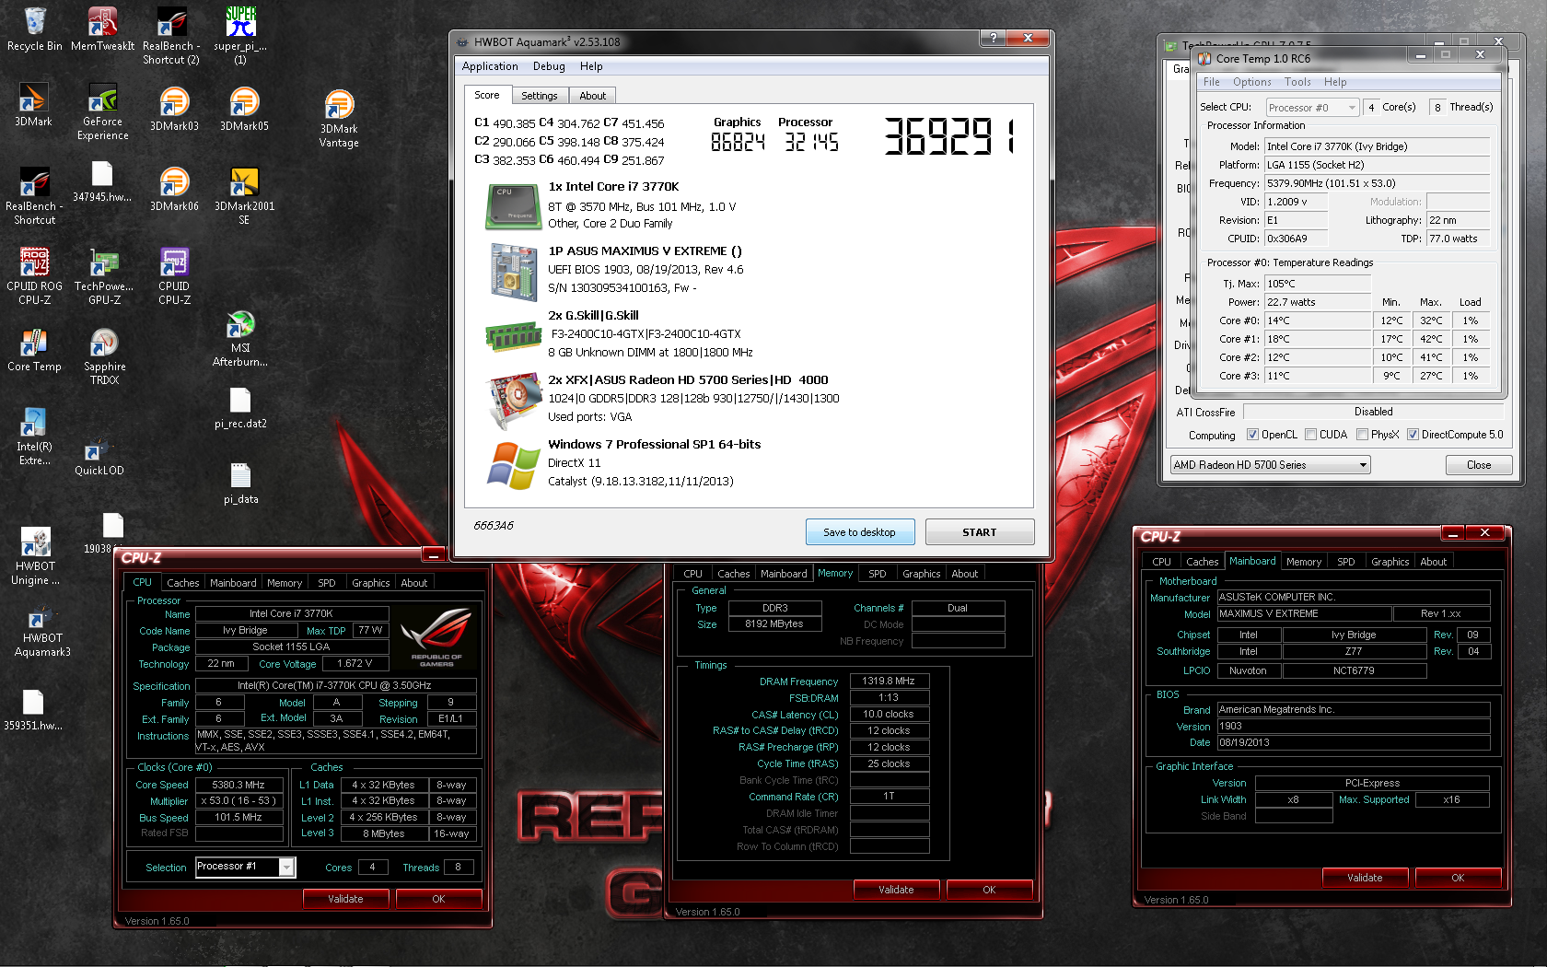Click Validate in right CPU-Z mainboard window
1547x967 pixels.
(1365, 878)
